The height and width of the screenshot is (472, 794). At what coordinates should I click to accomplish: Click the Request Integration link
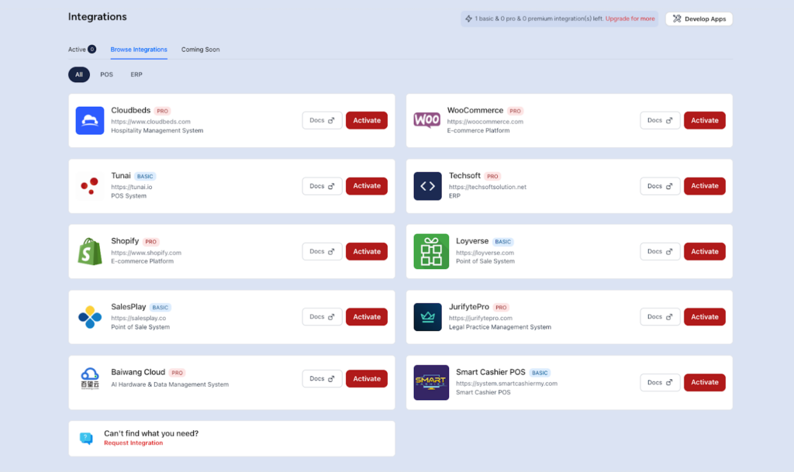pos(133,443)
